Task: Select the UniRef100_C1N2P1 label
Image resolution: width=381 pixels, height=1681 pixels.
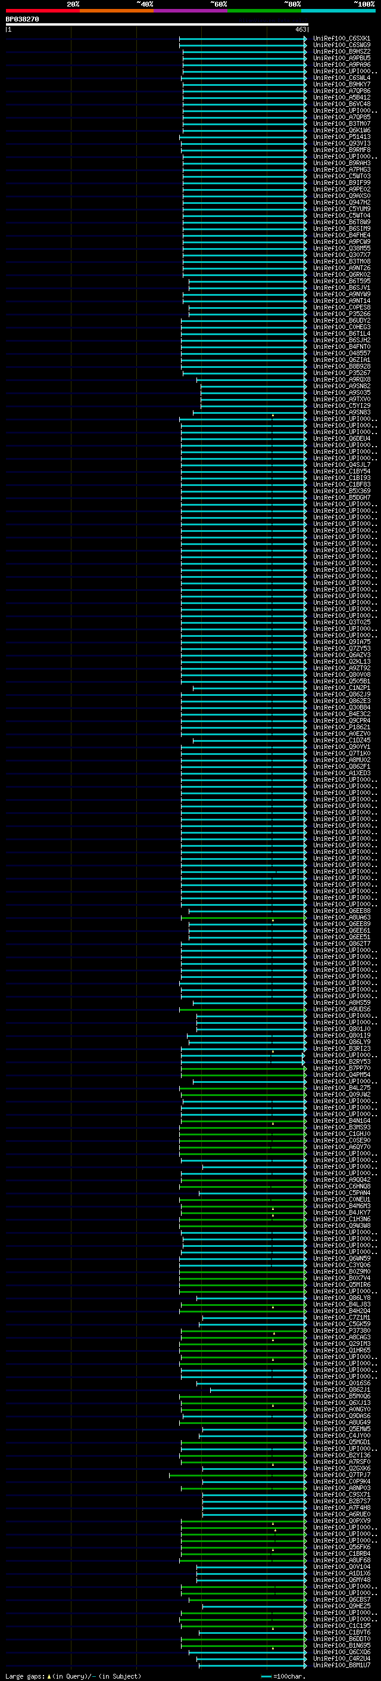Action: click(342, 688)
